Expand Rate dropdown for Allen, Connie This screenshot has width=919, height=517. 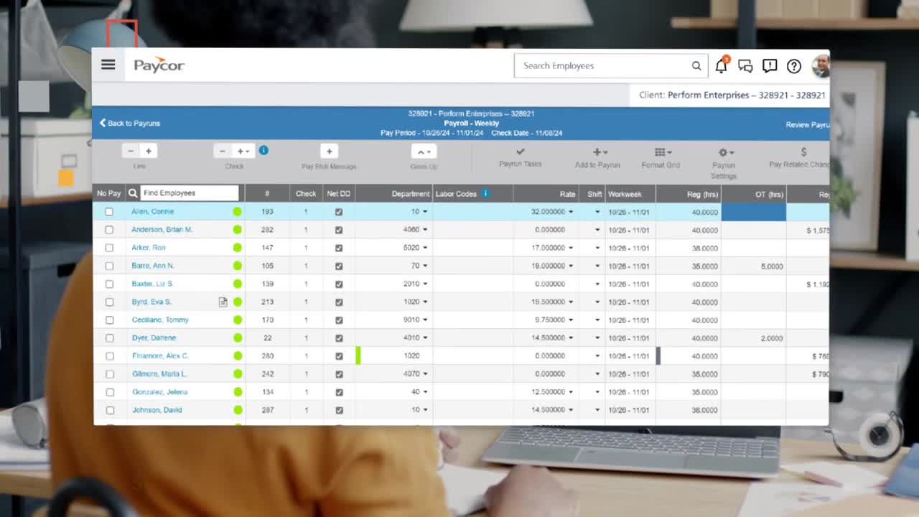[x=571, y=212]
